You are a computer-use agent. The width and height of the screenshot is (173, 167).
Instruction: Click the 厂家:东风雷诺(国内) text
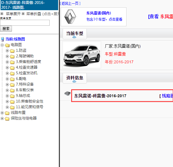123,46
